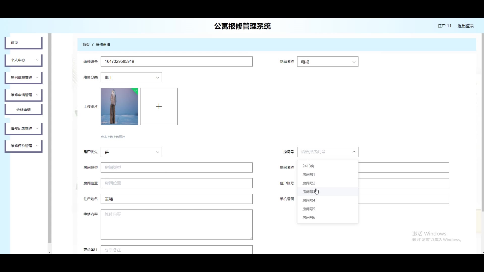Go to 首页 in the sidebar
484x272 pixels.
(23, 43)
